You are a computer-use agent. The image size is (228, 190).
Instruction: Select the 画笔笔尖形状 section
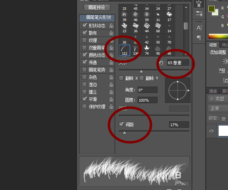coord(97,18)
